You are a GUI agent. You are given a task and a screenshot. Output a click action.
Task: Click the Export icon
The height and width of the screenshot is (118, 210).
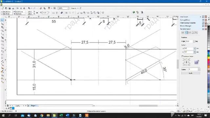(x=45, y=8)
